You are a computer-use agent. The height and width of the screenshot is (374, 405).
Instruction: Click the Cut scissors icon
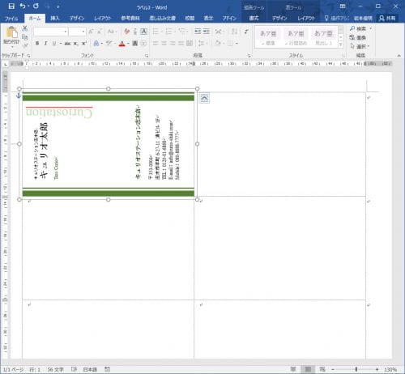point(25,28)
